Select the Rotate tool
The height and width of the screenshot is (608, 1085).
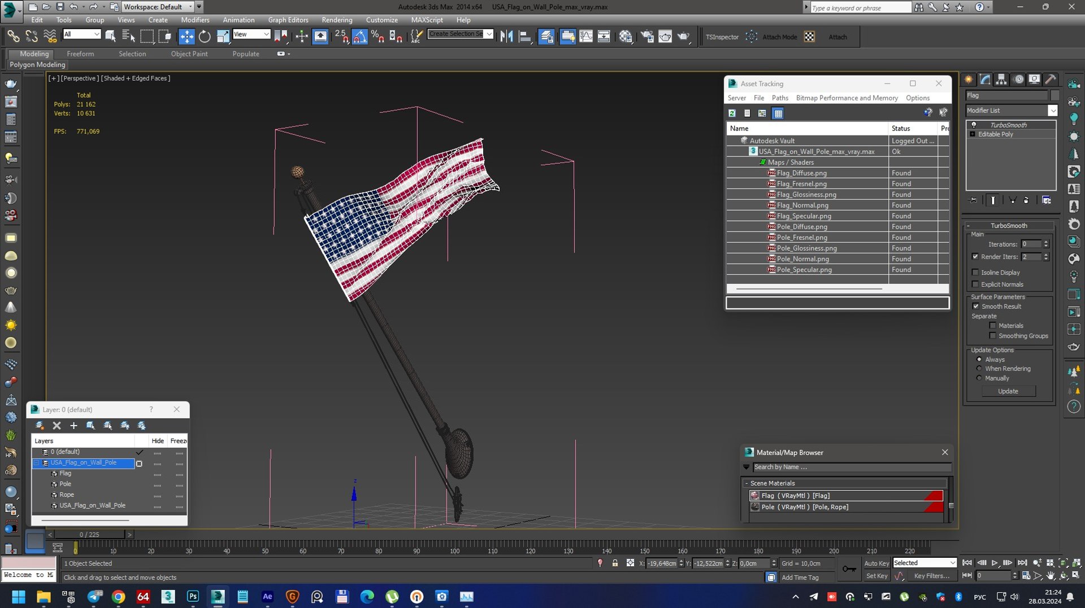205,37
